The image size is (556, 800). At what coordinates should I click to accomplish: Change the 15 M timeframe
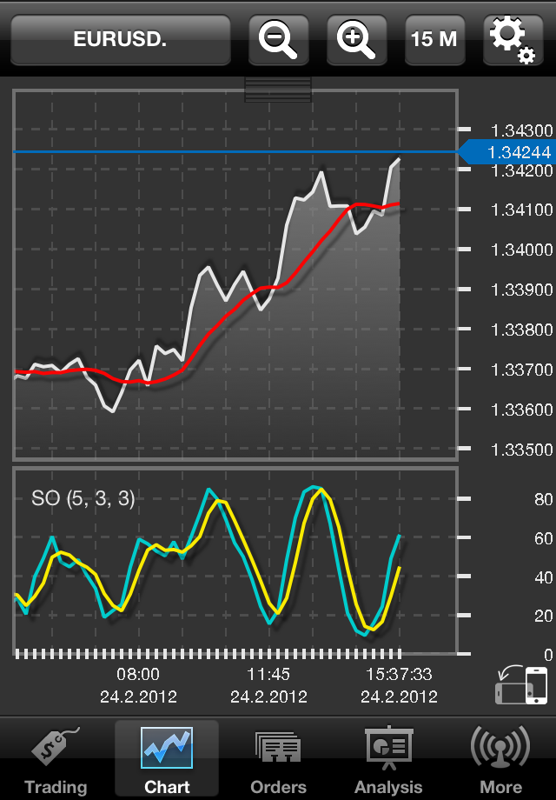pyautogui.click(x=434, y=39)
